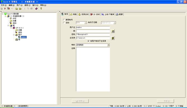Open the 查看 View menu

27,5
